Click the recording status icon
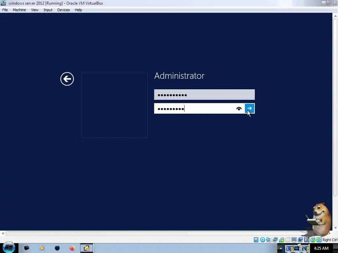The height and width of the screenshot is (253, 338). pos(300,240)
